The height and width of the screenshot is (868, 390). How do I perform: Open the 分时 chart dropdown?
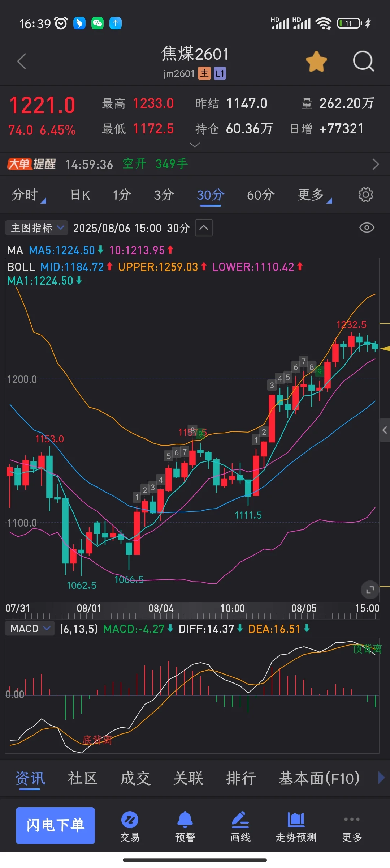[29, 195]
